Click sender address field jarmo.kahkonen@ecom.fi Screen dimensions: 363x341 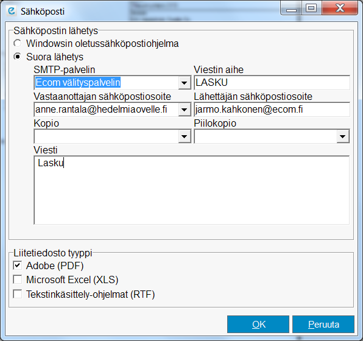(272, 110)
